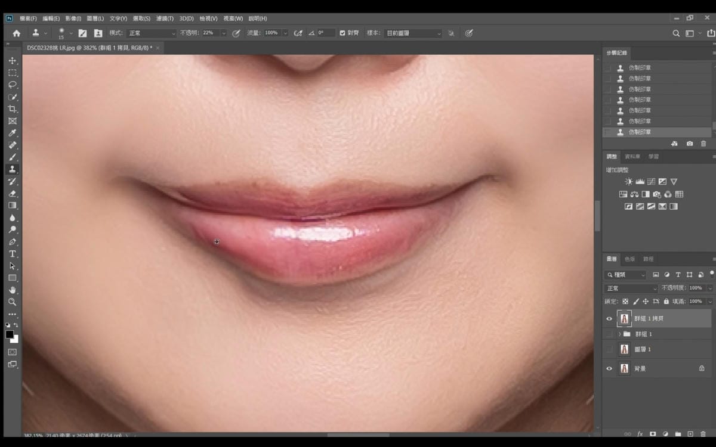
Task: Activate the Zoom magnifier tool
Action: [x=12, y=302]
